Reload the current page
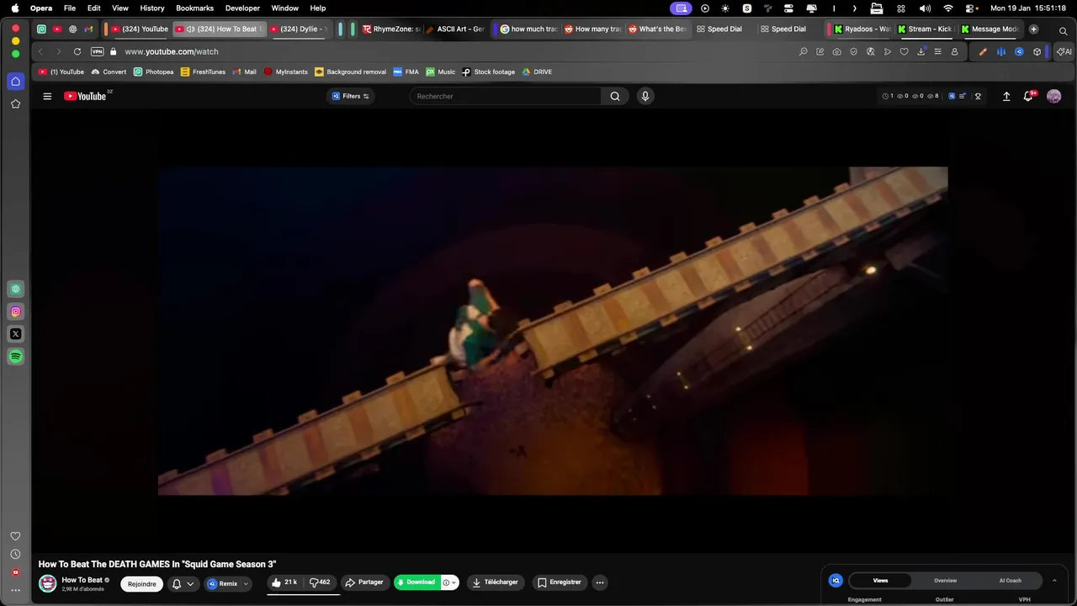 tap(77, 51)
